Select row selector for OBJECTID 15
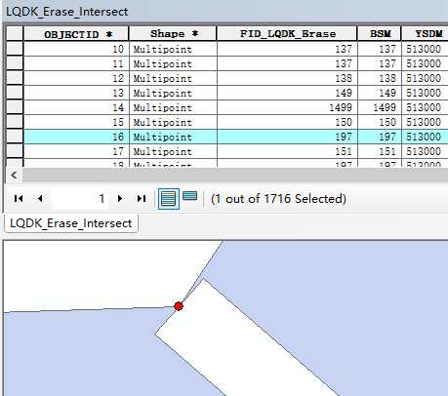The image size is (448, 396). pos(15,122)
